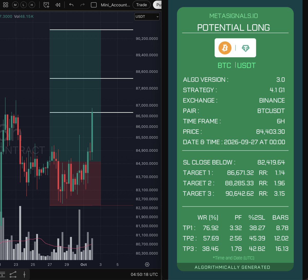The height and width of the screenshot is (280, 308).
Task: Click the TP3 bars value 16.13
Action: coord(281,249)
